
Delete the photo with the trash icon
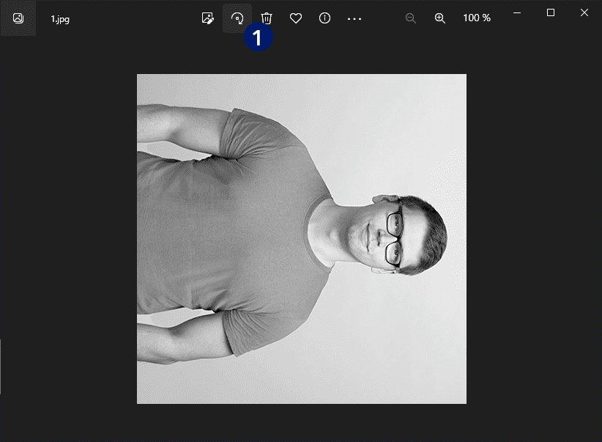point(267,18)
